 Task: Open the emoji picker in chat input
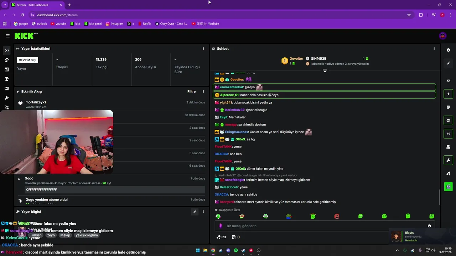point(429,226)
